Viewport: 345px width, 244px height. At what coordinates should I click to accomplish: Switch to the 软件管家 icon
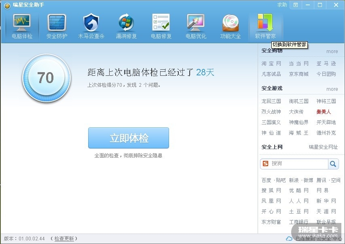265,22
